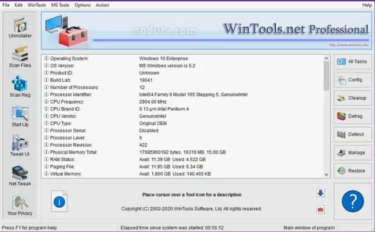375x232 pixels.
Task: Launch the Scan Files tool
Action: pyautogui.click(x=20, y=58)
